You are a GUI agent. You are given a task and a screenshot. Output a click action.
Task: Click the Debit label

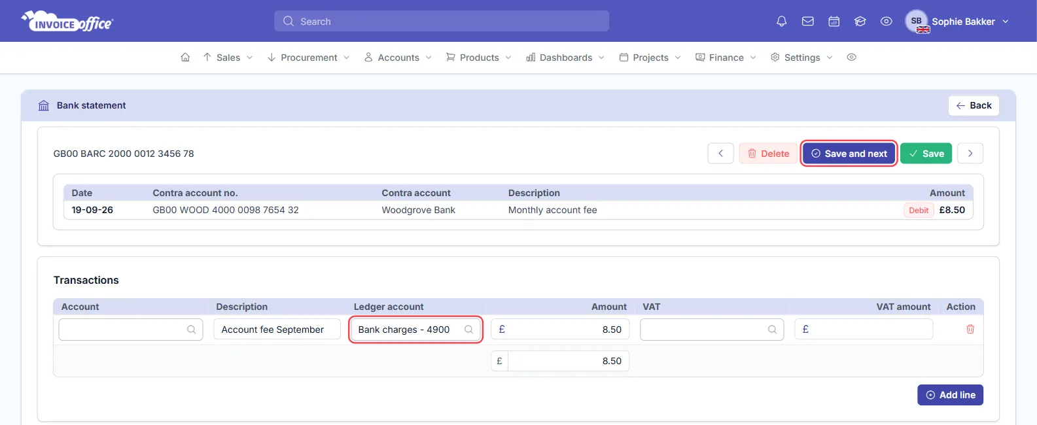click(x=919, y=210)
